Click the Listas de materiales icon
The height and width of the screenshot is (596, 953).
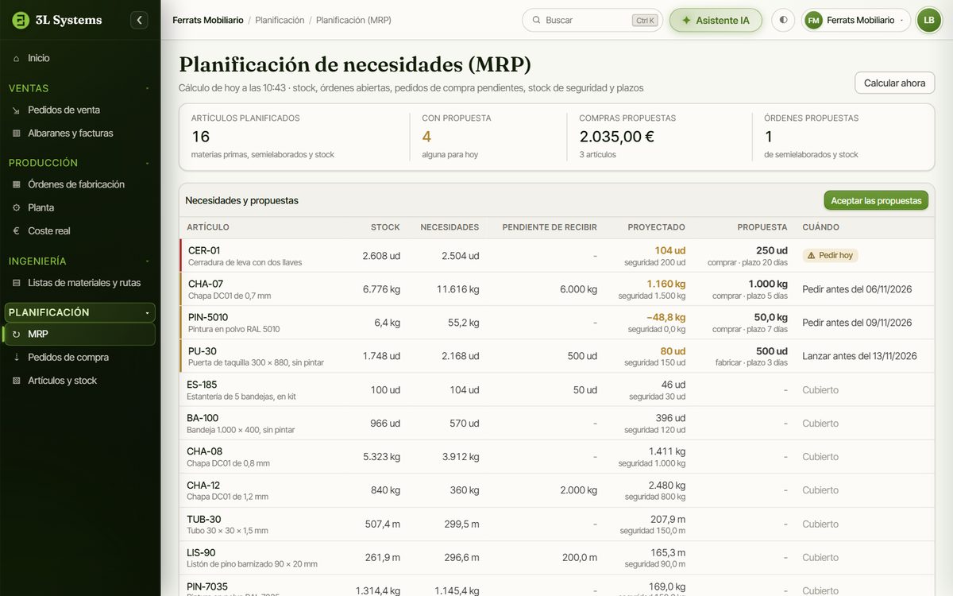click(17, 283)
